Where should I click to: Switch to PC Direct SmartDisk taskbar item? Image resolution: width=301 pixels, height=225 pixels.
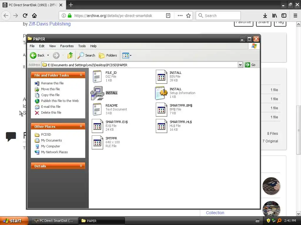54,221
